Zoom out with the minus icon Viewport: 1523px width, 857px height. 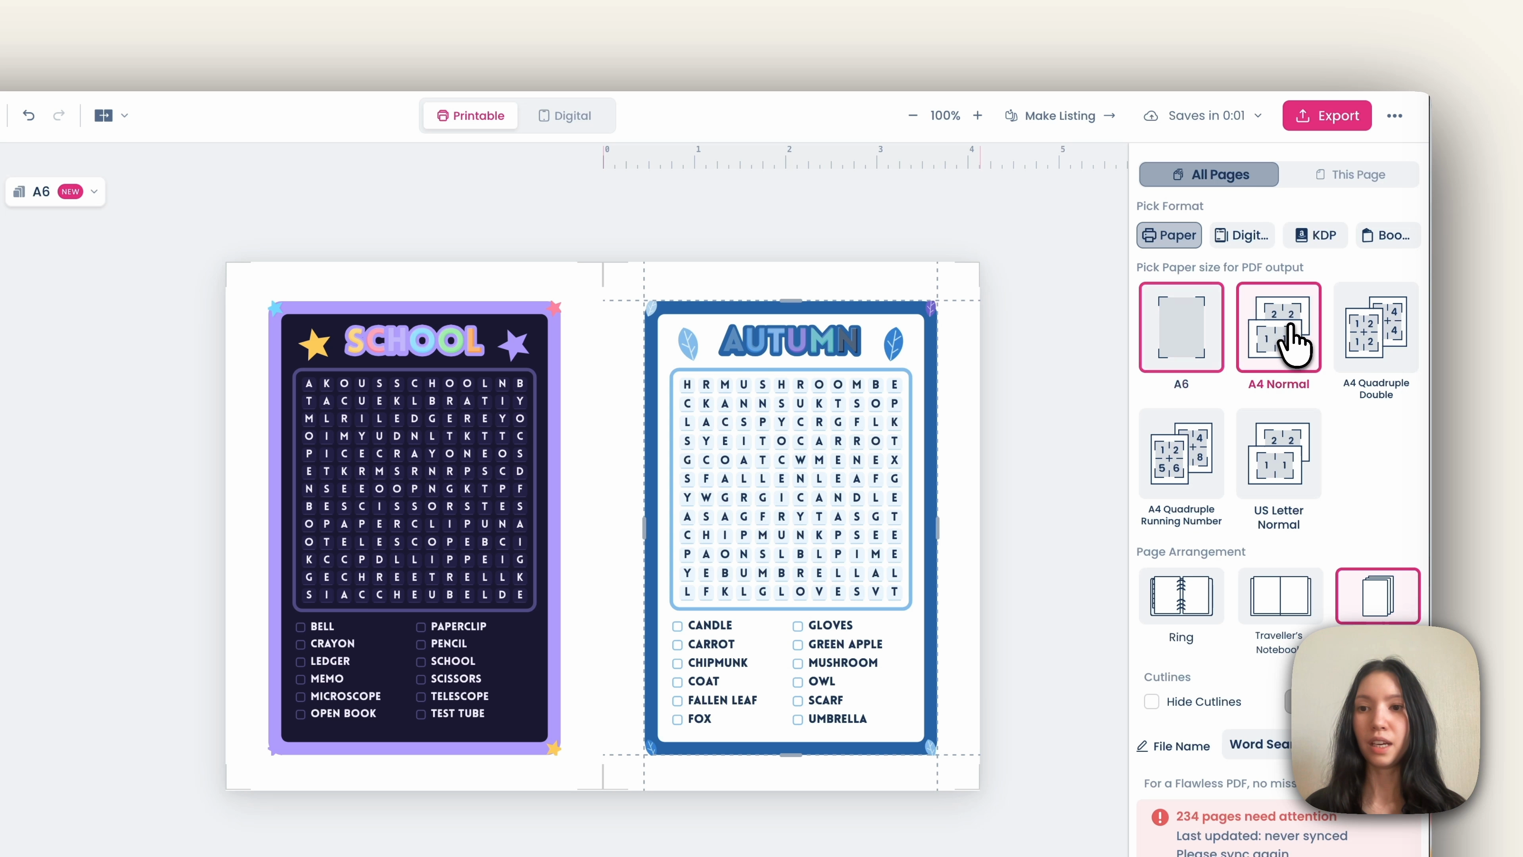point(913,115)
